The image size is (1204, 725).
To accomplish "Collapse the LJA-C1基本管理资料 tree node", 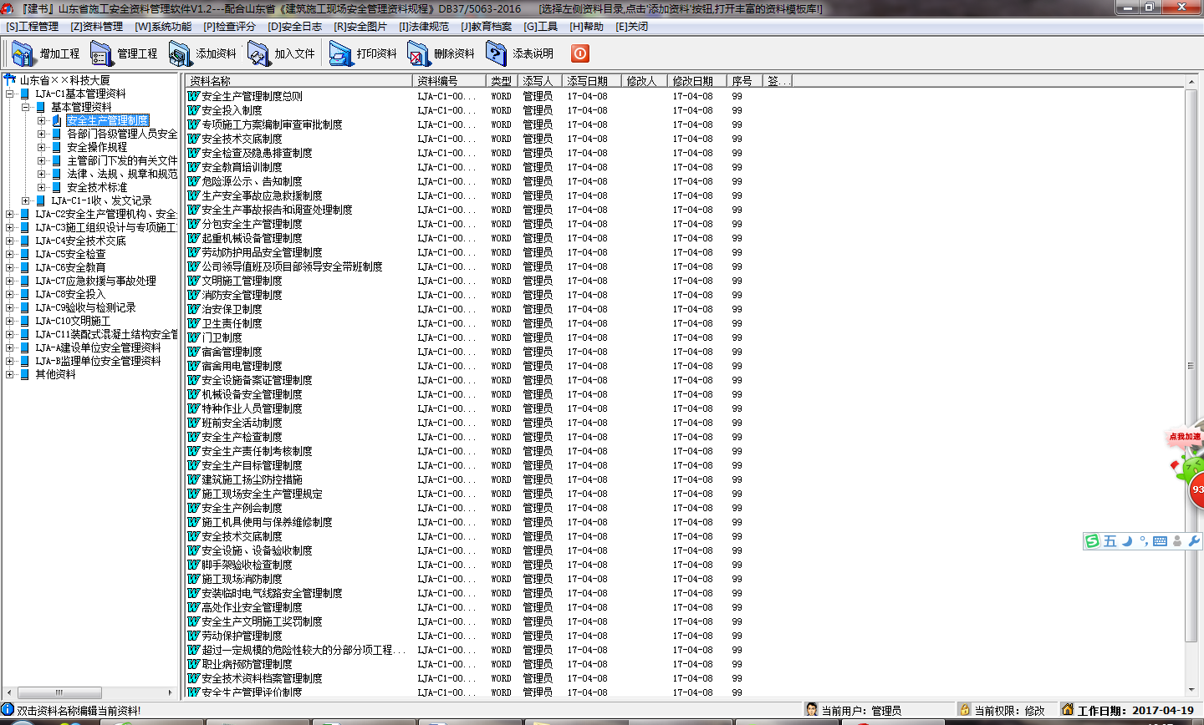I will (x=10, y=94).
